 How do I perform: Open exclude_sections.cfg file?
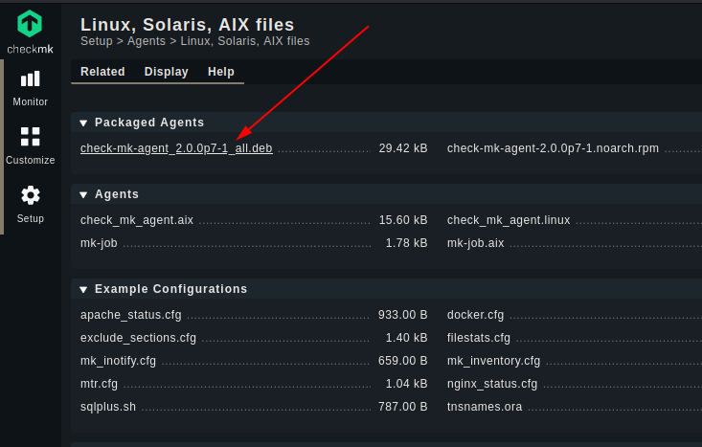pyautogui.click(x=138, y=338)
